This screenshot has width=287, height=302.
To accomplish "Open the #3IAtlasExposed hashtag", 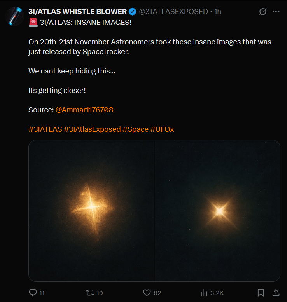I will [92, 129].
